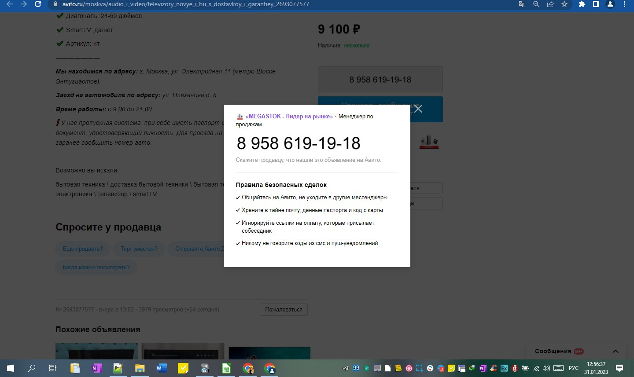Click the 'Правила безопасных сделок' heading in the popup
634x377 pixels.
point(281,185)
